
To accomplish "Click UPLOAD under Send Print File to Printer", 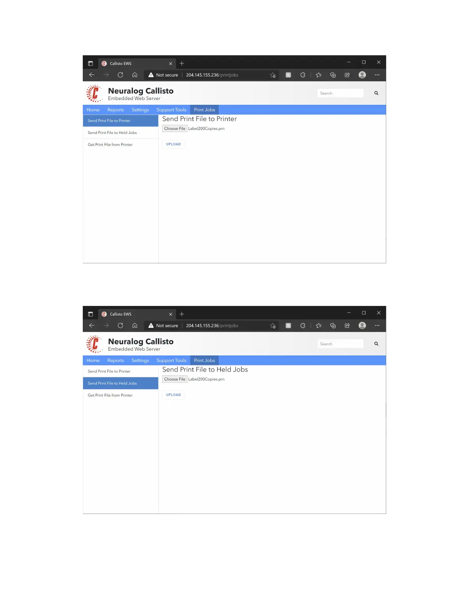I will point(174,144).
